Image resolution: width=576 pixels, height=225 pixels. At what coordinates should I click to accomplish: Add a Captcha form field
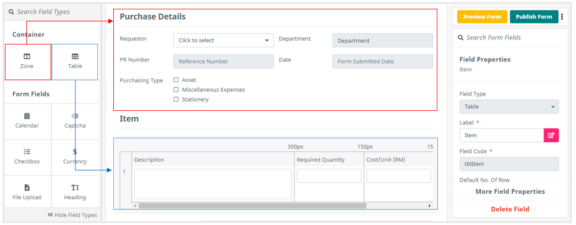[75, 121]
